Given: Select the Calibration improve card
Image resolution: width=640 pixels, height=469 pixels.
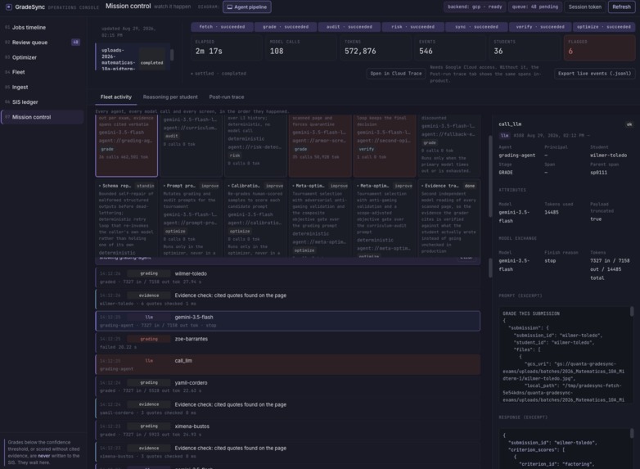Looking at the screenshot, I should 255,219.
